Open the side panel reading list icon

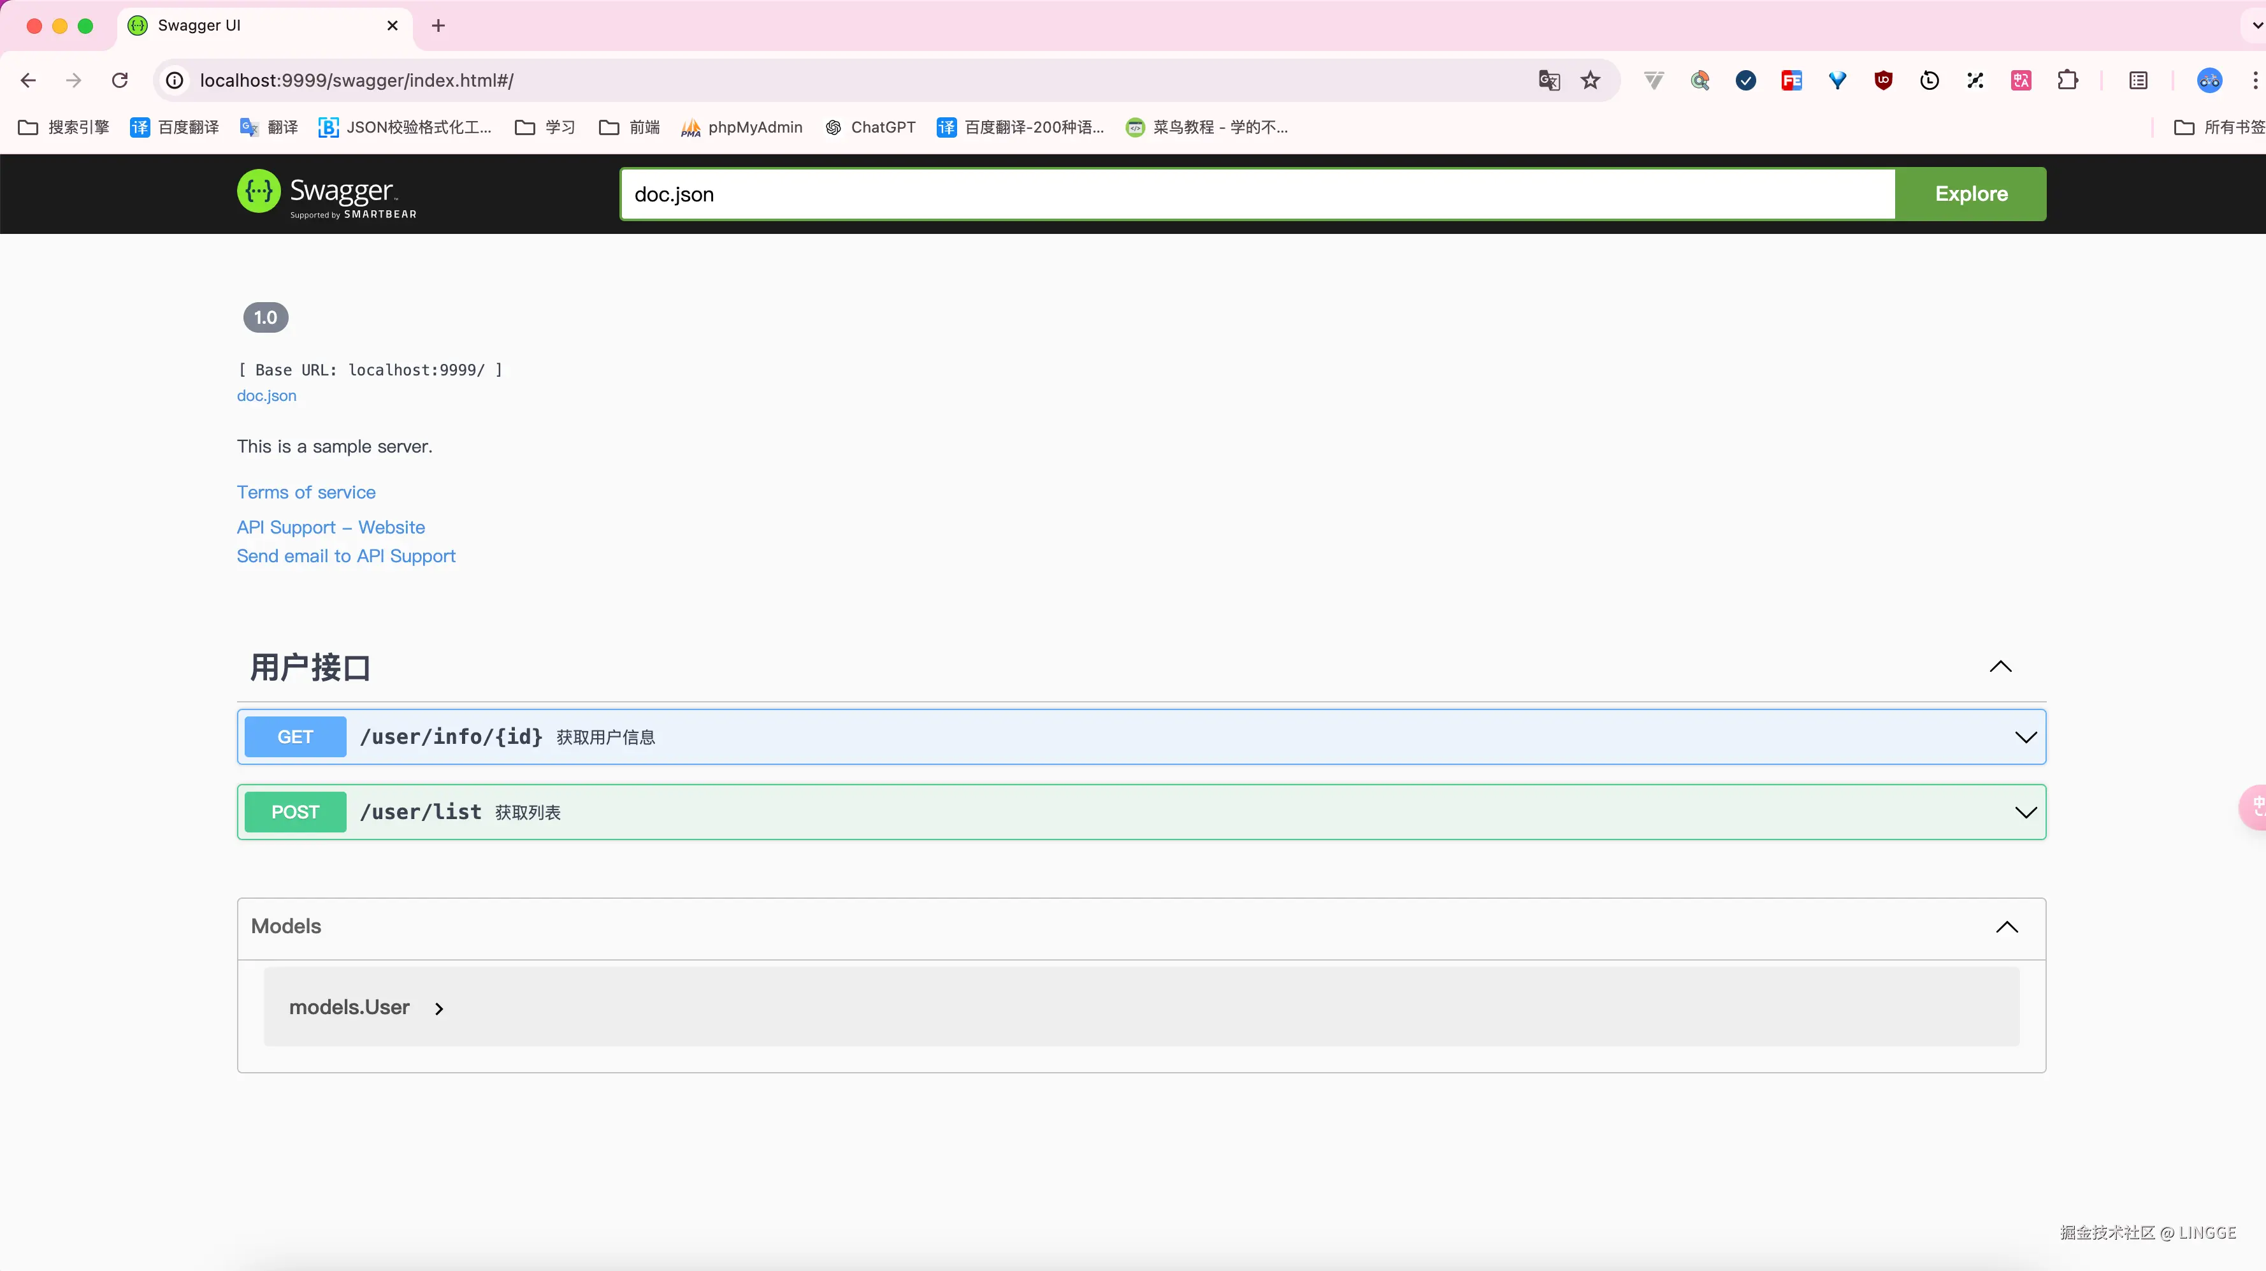[2139, 80]
